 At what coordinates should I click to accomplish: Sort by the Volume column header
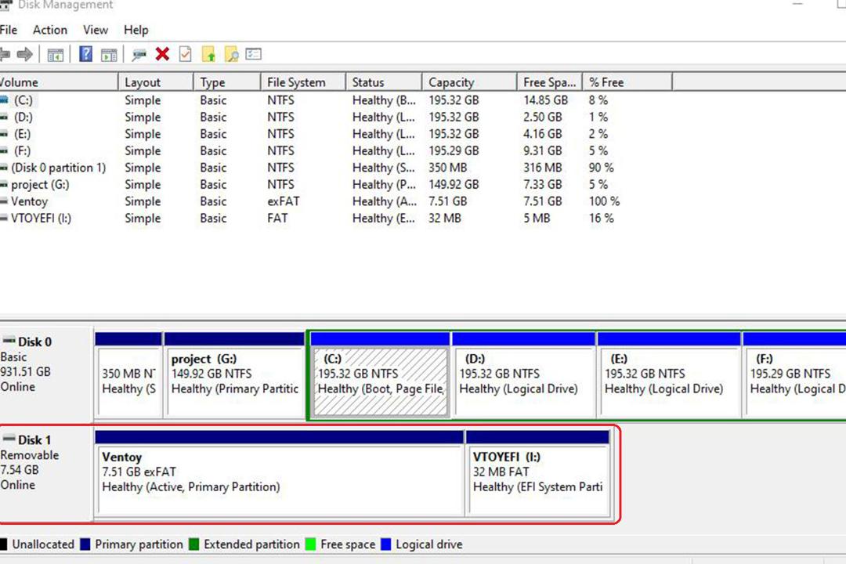click(58, 82)
